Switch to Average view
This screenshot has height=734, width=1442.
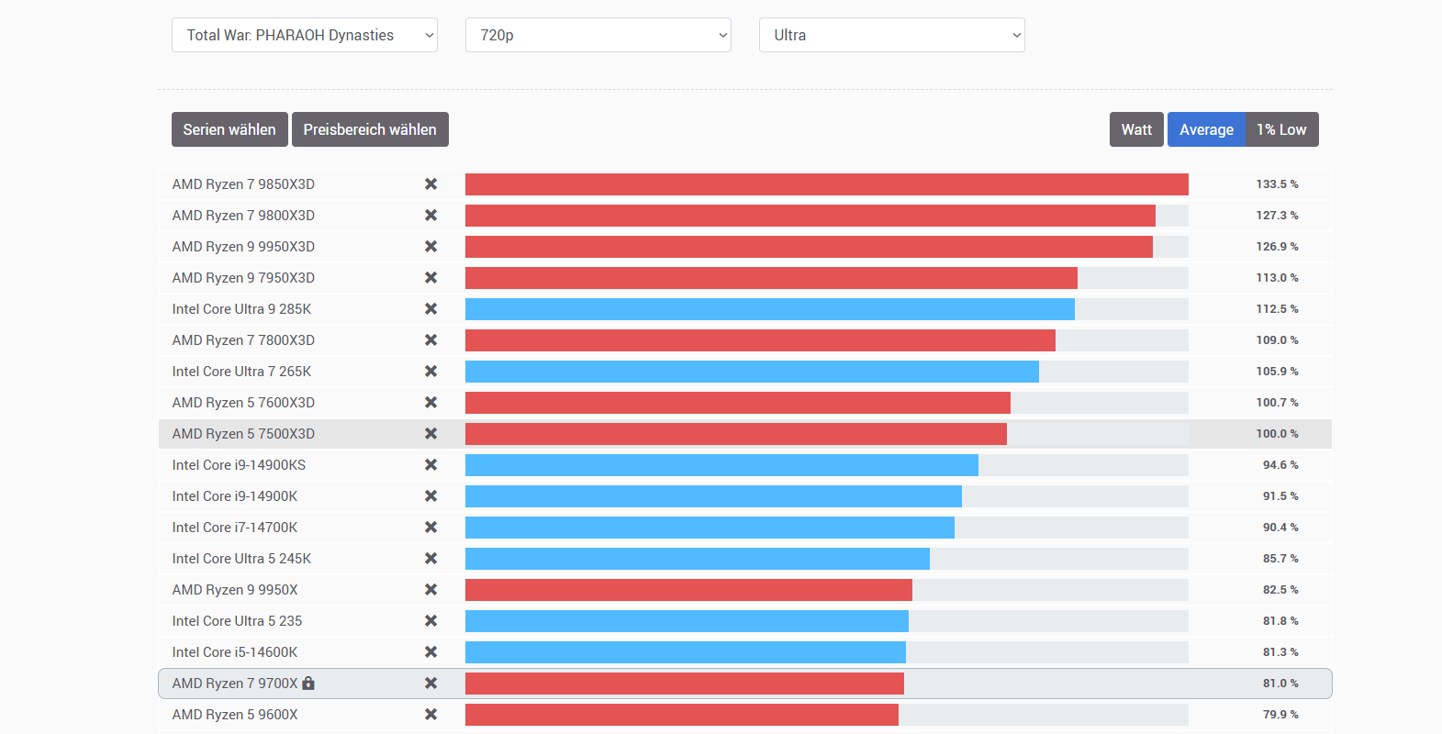click(1206, 129)
